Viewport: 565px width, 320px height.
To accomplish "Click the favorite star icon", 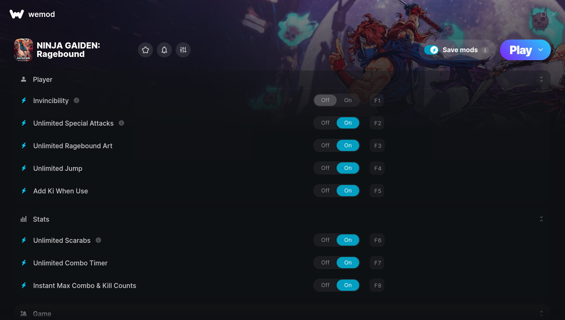I will (x=145, y=50).
